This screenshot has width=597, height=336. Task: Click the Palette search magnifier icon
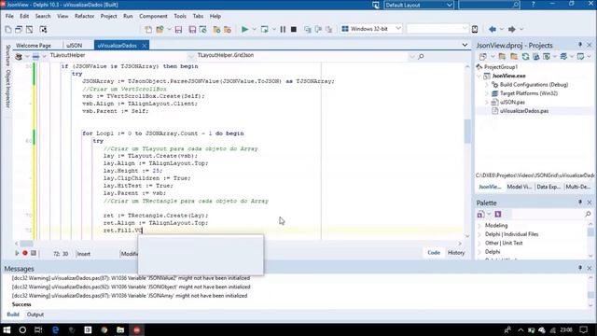(x=588, y=214)
